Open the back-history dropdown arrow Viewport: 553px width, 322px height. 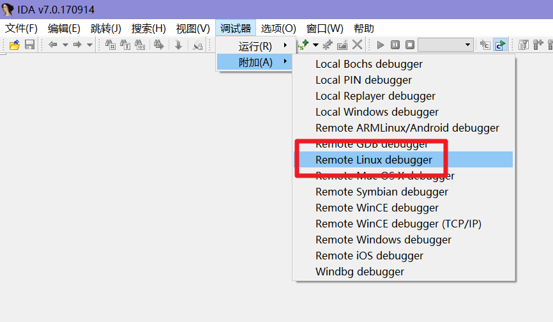(x=65, y=45)
